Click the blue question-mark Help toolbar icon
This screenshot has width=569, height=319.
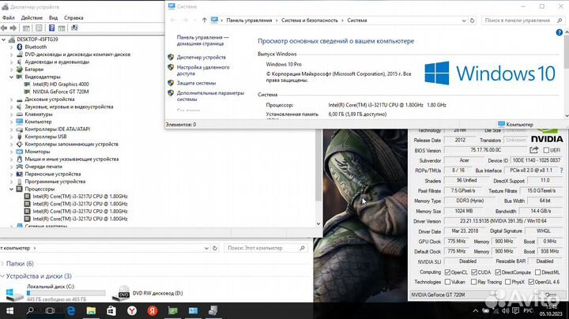pyautogui.click(x=52, y=28)
